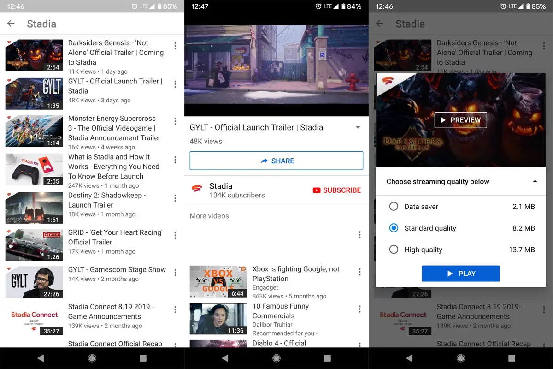Tap Android back button on middle screen

click(225, 358)
